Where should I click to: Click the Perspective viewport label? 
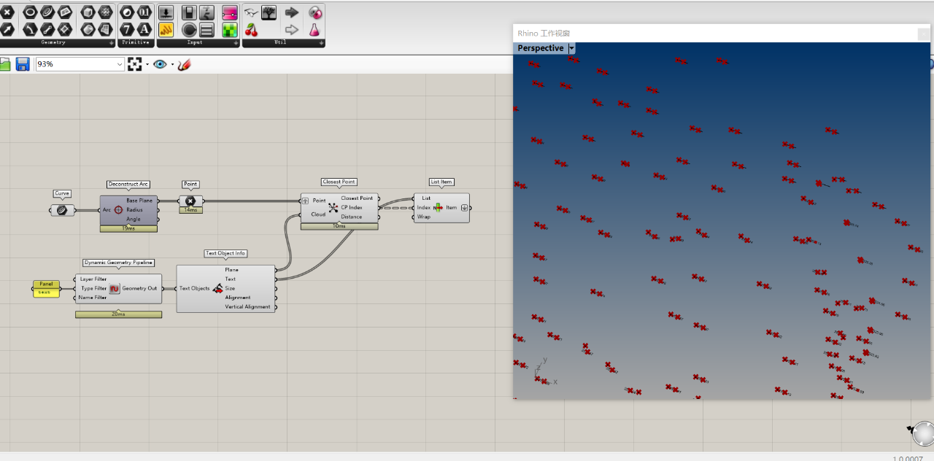[x=540, y=48]
